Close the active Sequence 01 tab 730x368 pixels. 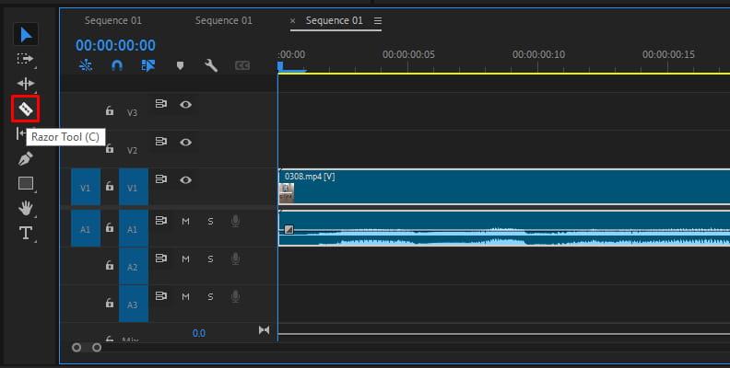click(292, 21)
